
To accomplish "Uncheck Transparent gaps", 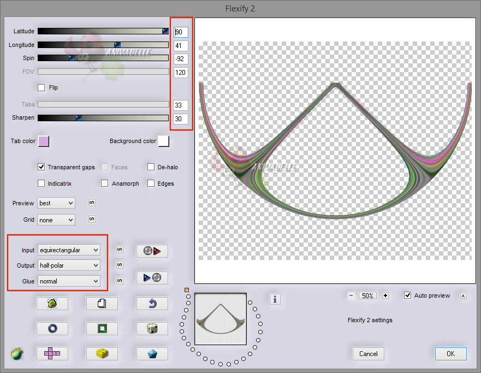I will click(x=41, y=167).
